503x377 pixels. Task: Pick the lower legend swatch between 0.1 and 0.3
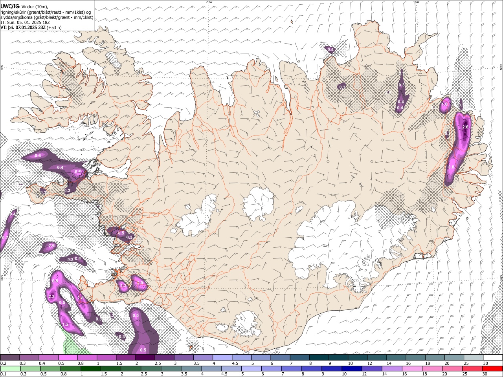(x=10, y=368)
